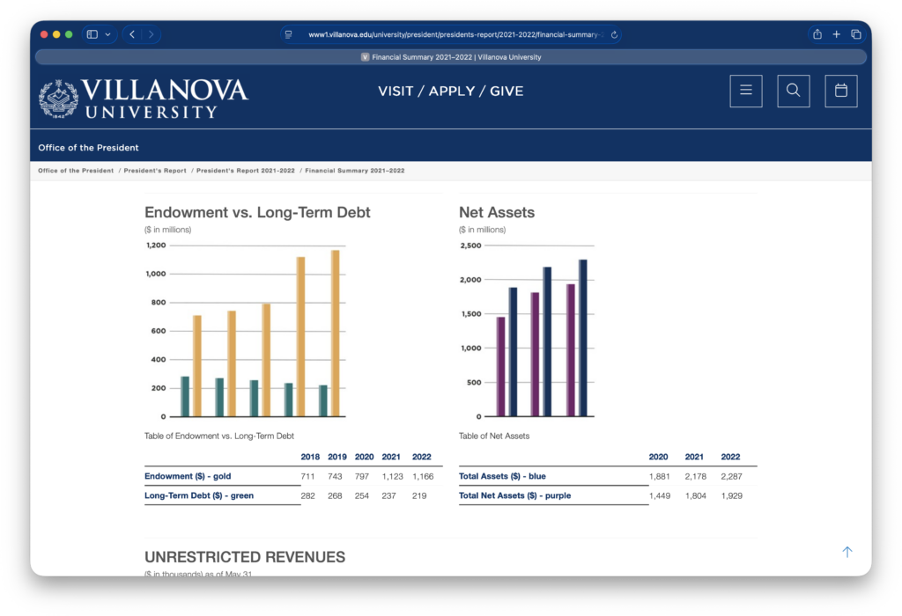Click the back navigation arrow in Safari
This screenshot has width=902, height=616.
pos(130,33)
